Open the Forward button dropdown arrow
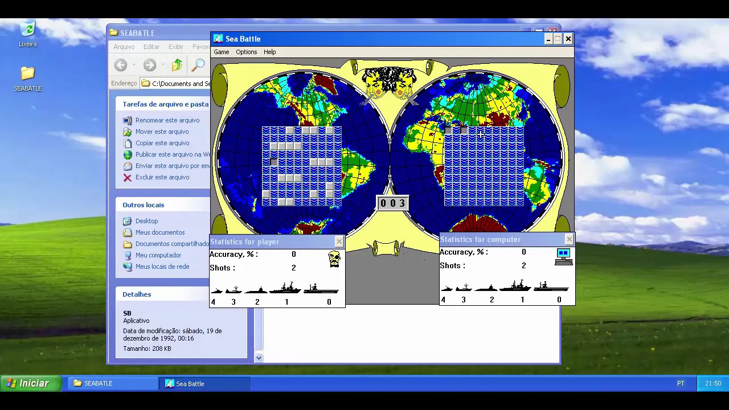Screen dimensions: 729x410 click(162, 65)
